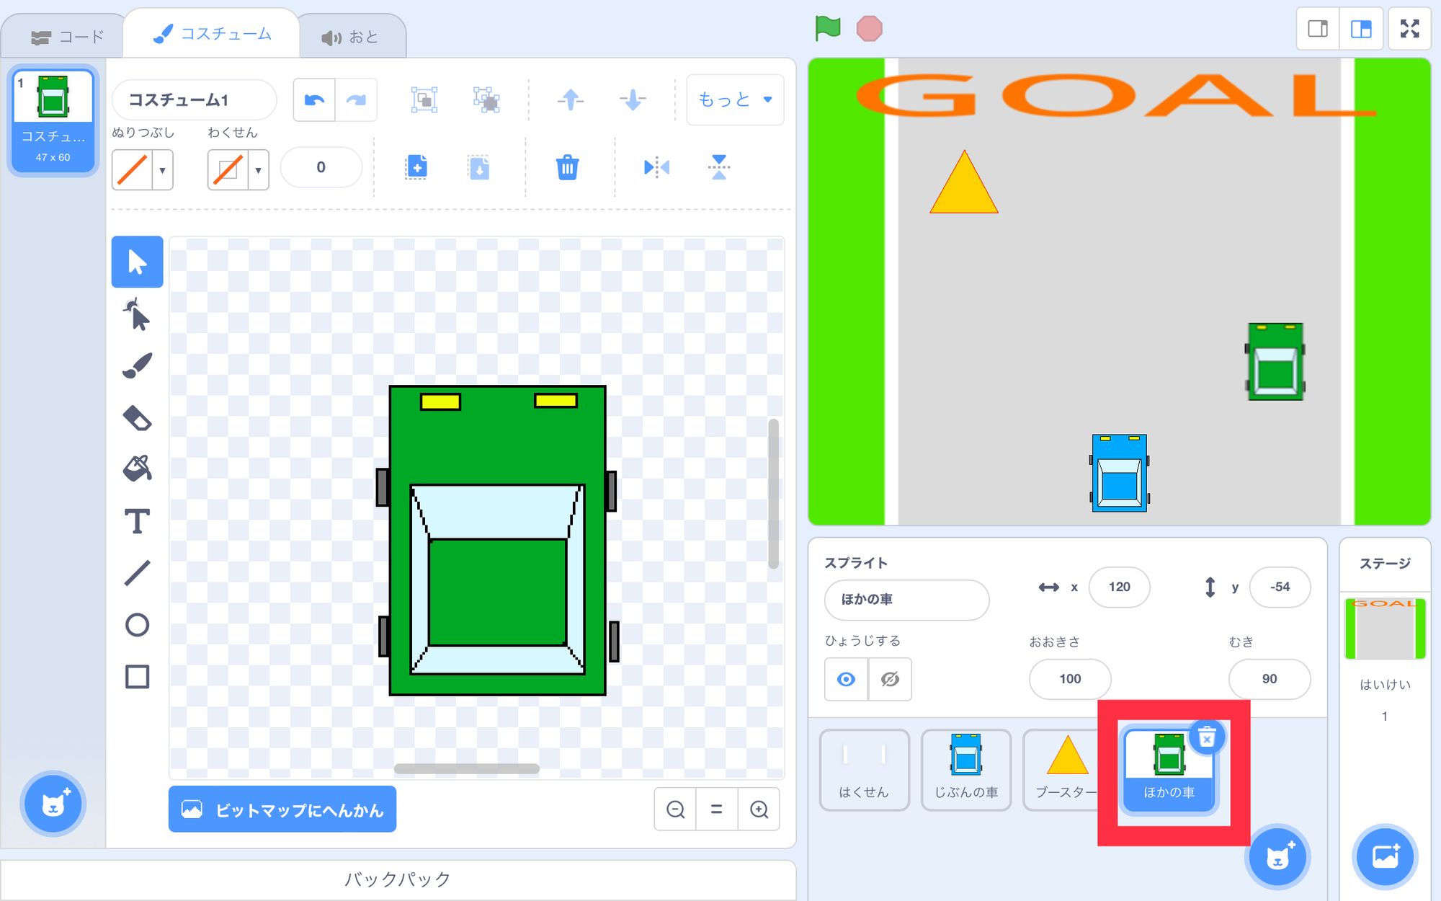Open the バックパック panel

click(398, 879)
